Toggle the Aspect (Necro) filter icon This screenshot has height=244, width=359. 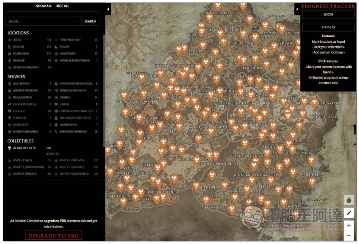click(56, 160)
